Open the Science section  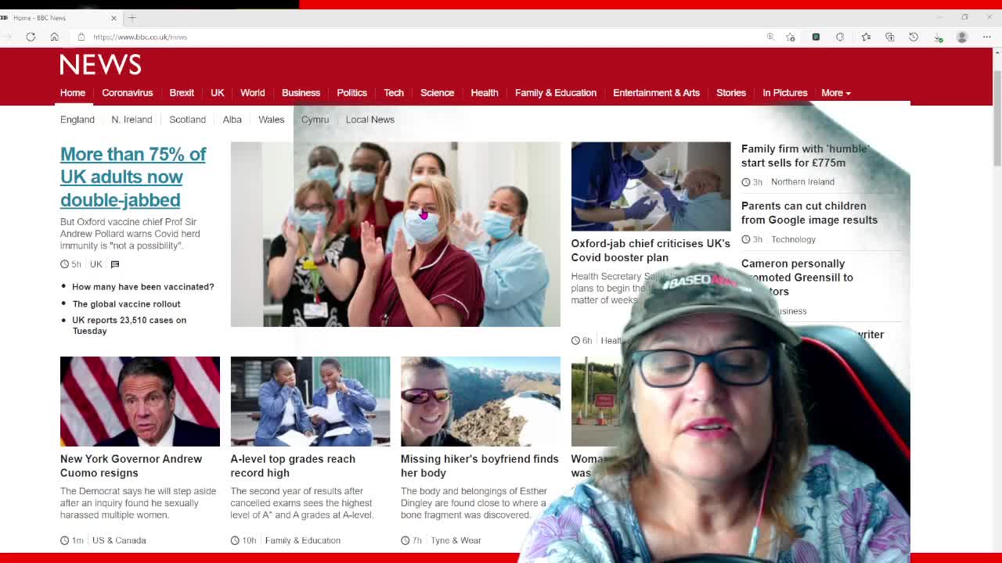437,93
